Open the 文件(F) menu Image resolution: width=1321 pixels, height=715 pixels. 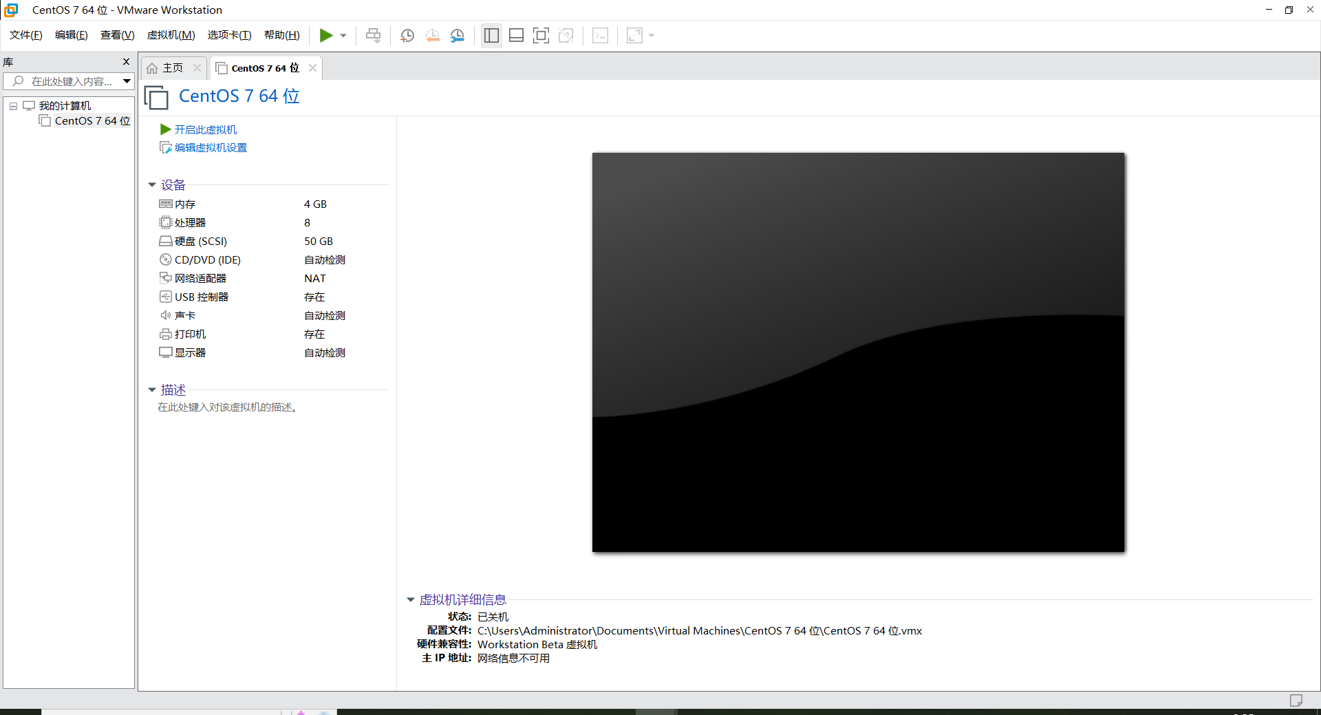click(x=26, y=35)
